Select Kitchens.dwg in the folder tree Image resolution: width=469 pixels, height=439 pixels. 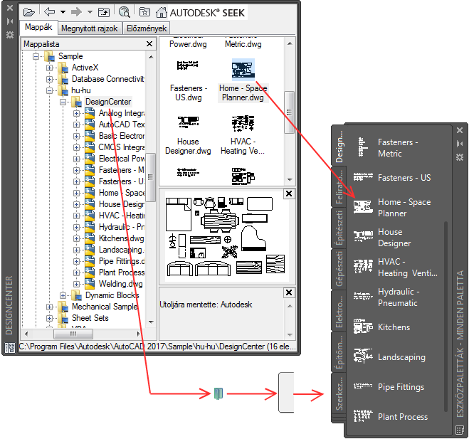pyautogui.click(x=122, y=238)
